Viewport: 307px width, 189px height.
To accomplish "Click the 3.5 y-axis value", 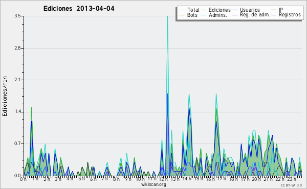I will tap(17, 16).
